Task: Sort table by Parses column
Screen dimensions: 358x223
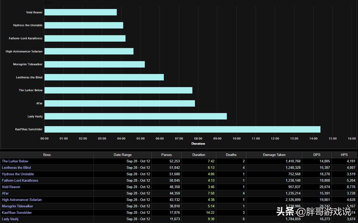Action: point(166,155)
